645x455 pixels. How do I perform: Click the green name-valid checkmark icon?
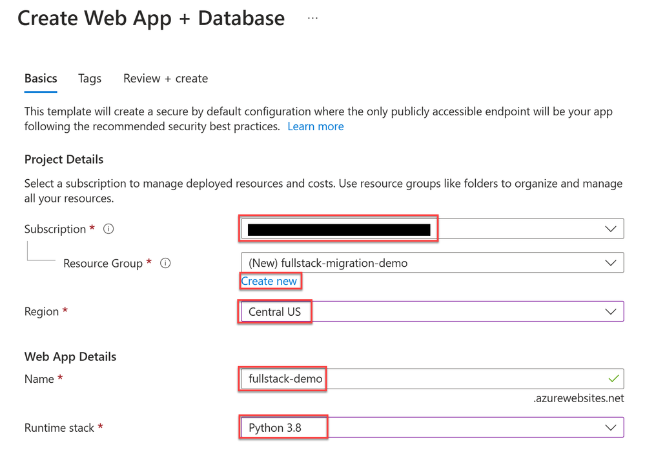point(613,378)
